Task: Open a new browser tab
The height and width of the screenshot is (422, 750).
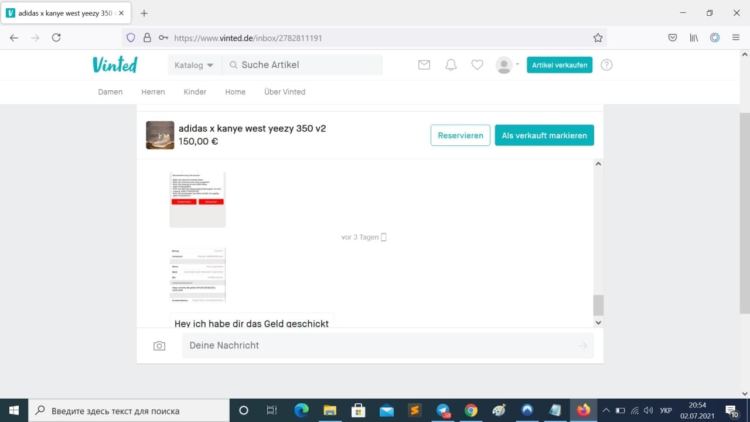Action: tap(144, 13)
